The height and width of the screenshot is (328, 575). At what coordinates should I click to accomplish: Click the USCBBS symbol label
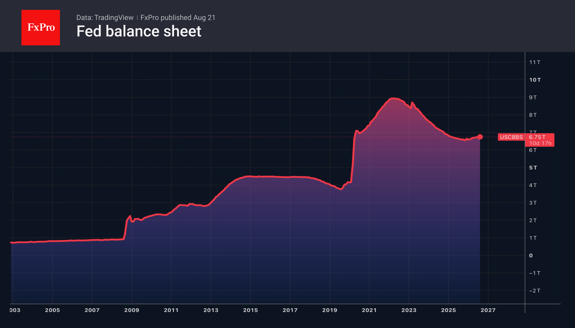pyautogui.click(x=511, y=137)
